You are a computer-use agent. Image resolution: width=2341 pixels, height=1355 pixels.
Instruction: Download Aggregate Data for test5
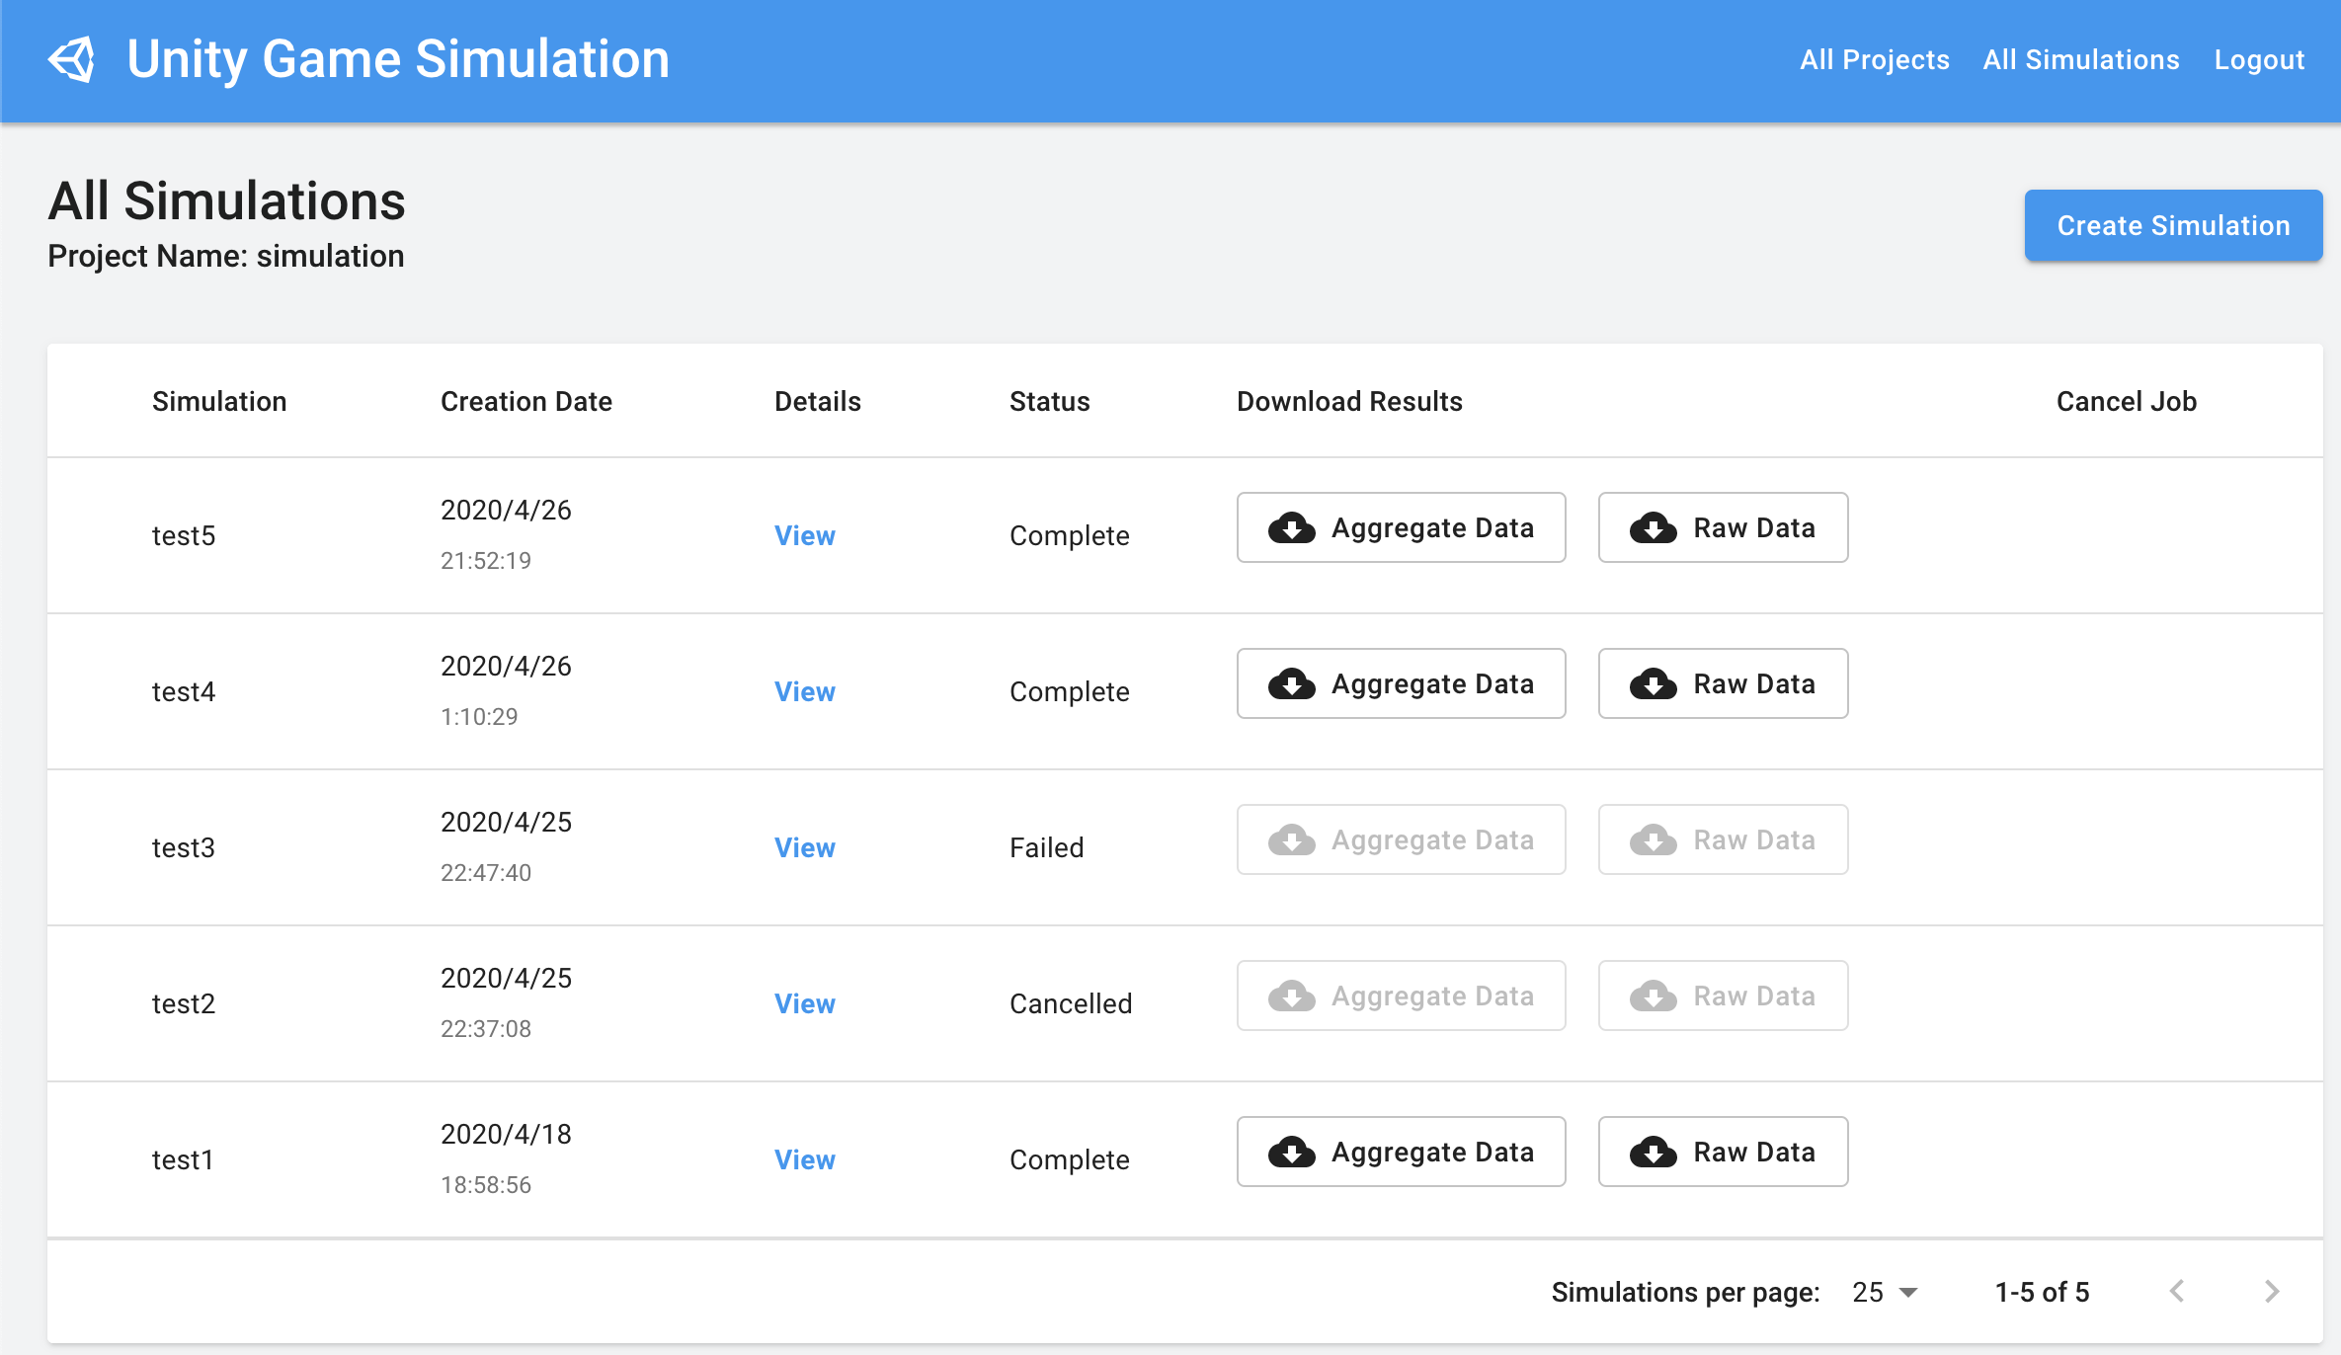1401,527
